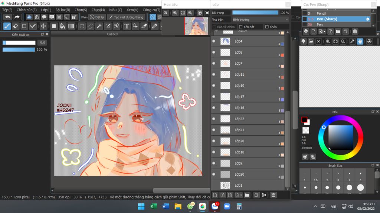The image size is (380, 213).
Task: Open the 'Pha trộn' blend mode dropdown
Action: coord(260,20)
